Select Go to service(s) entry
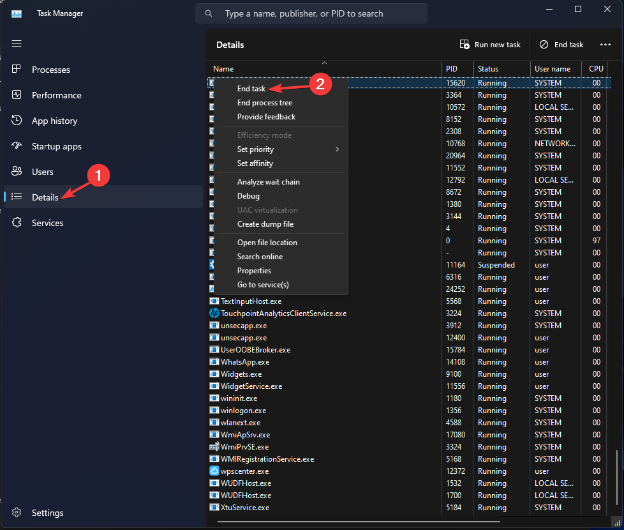The image size is (624, 530). [263, 285]
